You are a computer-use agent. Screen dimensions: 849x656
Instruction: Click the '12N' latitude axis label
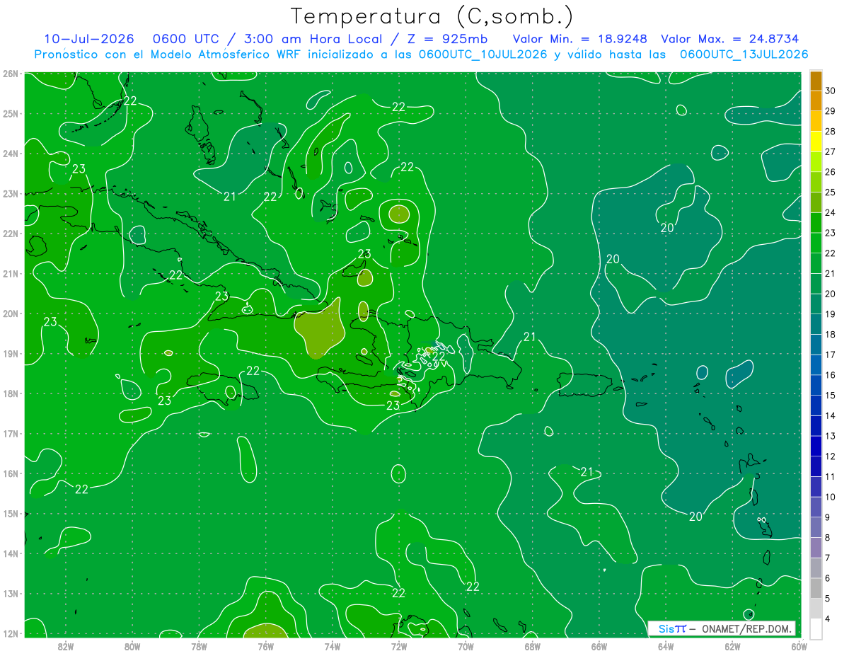pyautogui.click(x=10, y=633)
